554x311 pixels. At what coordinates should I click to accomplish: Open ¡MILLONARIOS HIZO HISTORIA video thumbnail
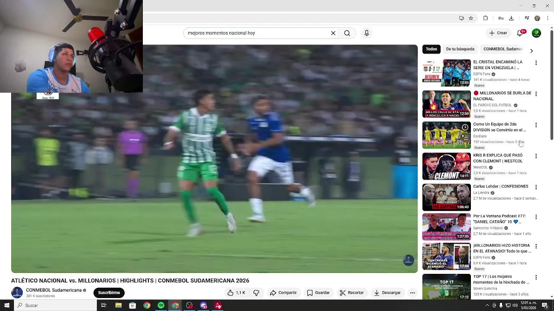tap(446, 256)
